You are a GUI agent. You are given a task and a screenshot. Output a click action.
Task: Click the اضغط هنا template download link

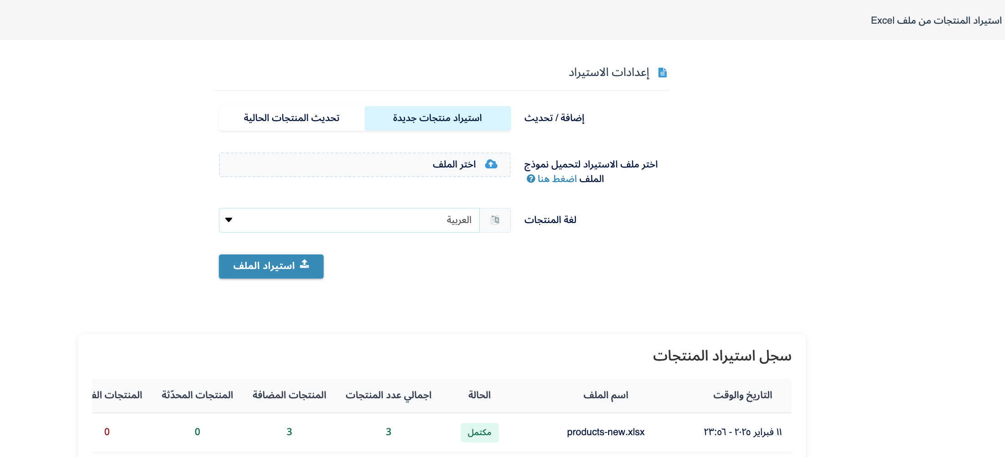[x=557, y=179]
